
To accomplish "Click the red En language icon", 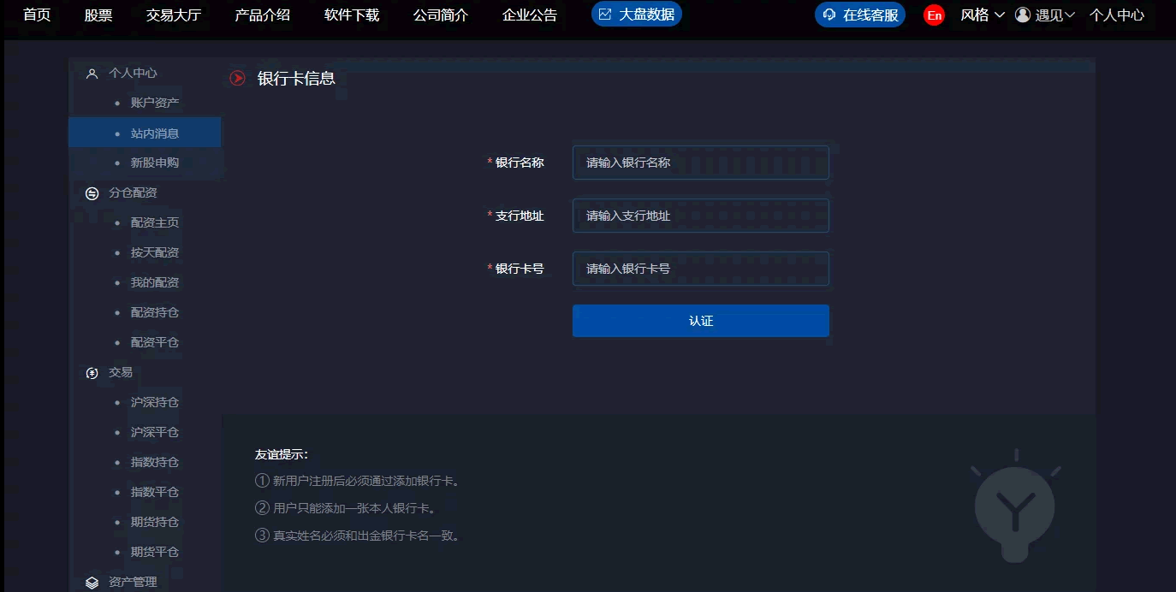I will 934,15.
